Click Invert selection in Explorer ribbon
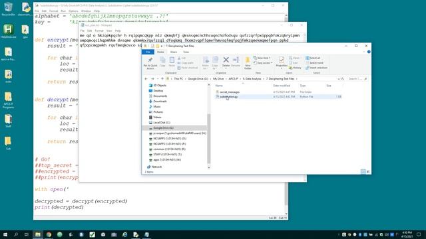This screenshot has height=239, width=426. coord(317,68)
